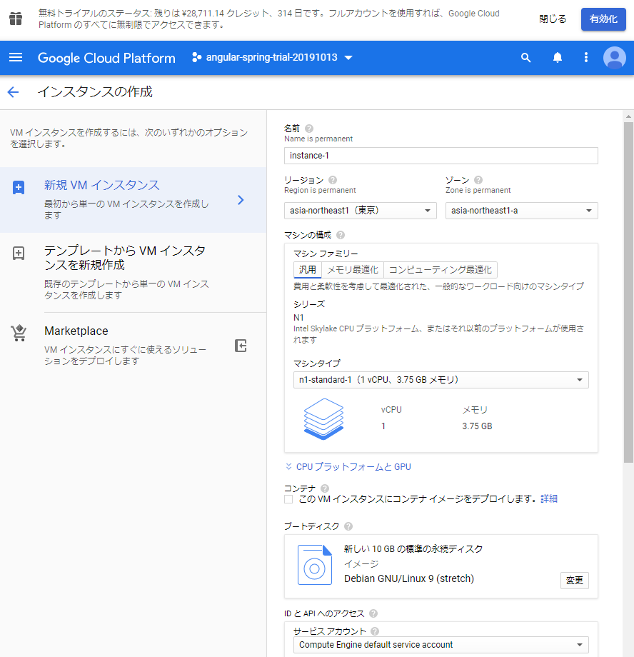The image size is (634, 657).
Task: Select 新規 VM インスタンス option
Action: pos(134,200)
